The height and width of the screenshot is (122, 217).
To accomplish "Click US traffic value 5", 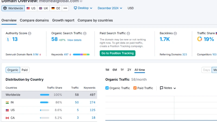I will [78, 110].
